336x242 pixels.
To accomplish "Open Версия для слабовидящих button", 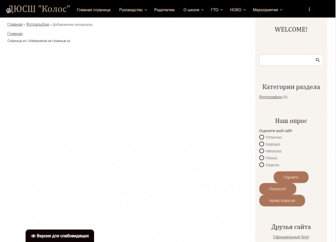I will pyautogui.click(x=60, y=236).
